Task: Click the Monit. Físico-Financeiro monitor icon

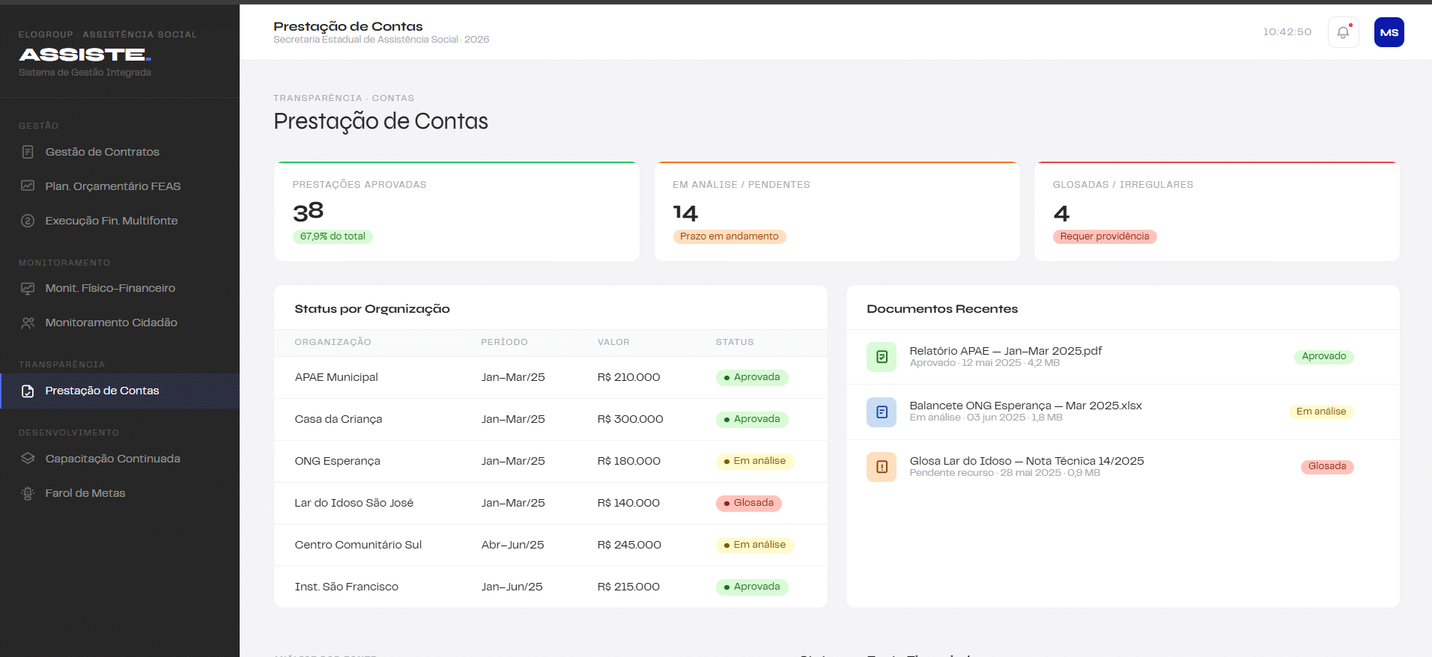Action: point(28,288)
